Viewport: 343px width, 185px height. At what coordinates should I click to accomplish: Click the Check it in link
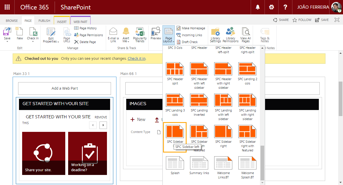136,58
